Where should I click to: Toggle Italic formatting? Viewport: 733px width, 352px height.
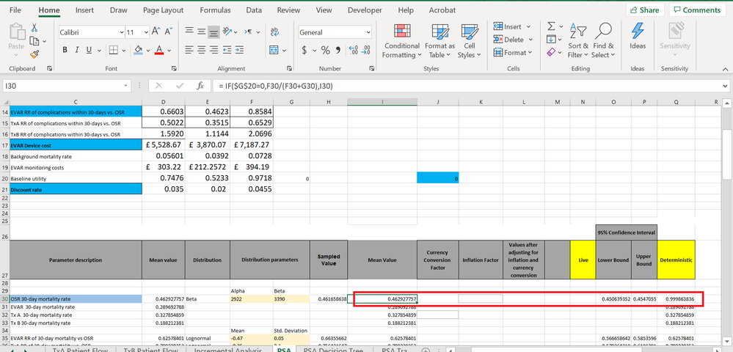point(76,50)
